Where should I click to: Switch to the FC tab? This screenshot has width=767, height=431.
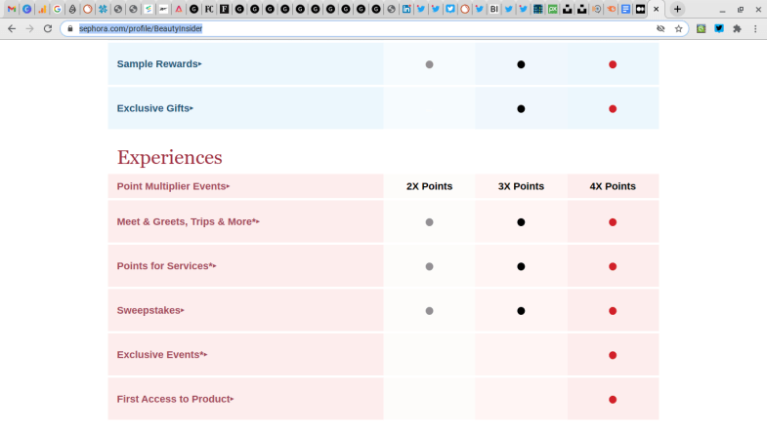[x=209, y=9]
